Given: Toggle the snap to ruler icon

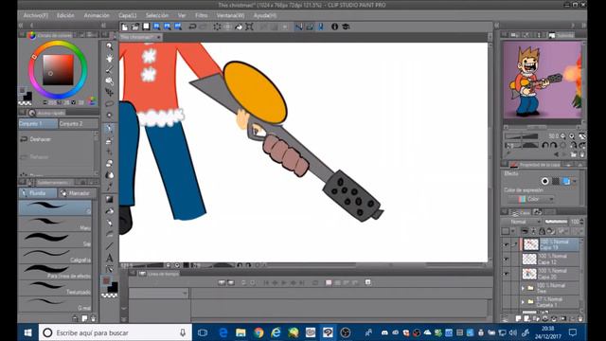Looking at the screenshot, I should click(x=299, y=27).
